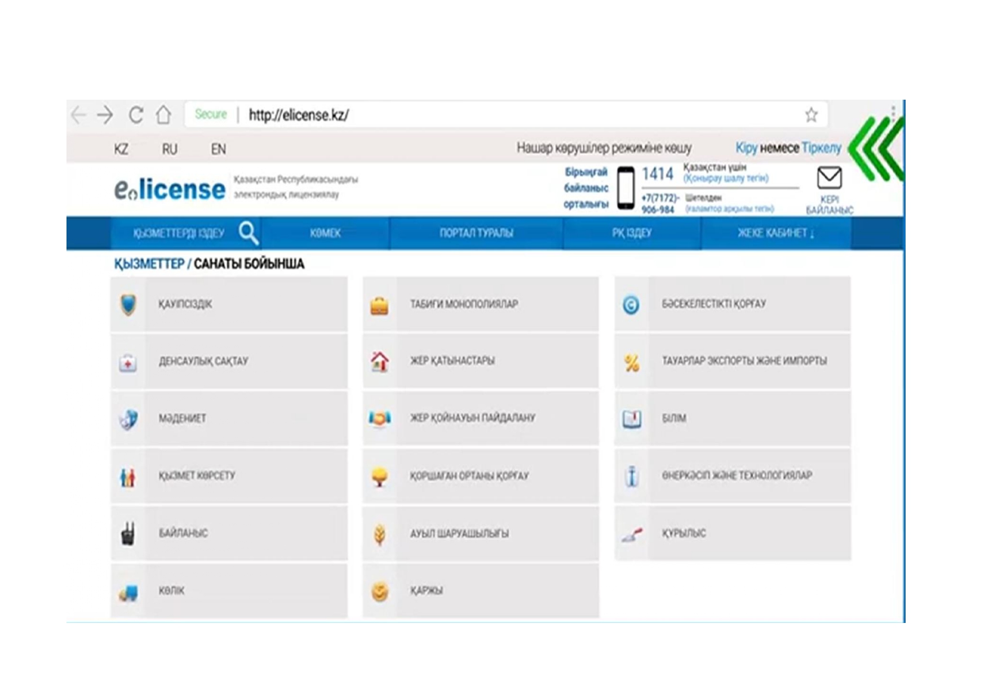Open the Көмек menu item

pos(325,233)
